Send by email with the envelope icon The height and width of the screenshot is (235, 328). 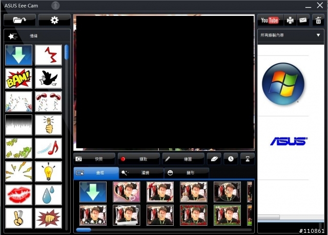click(303, 21)
